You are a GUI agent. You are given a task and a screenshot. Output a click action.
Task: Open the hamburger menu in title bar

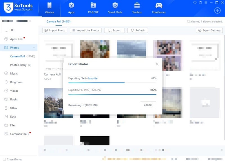pyautogui.click(x=206, y=3)
